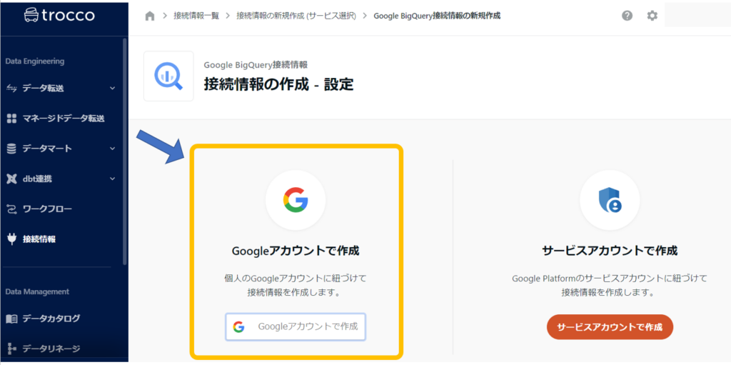Image resolution: width=731 pixels, height=365 pixels.
Task: Click the Google BigQuery service icon
Action: (168, 76)
